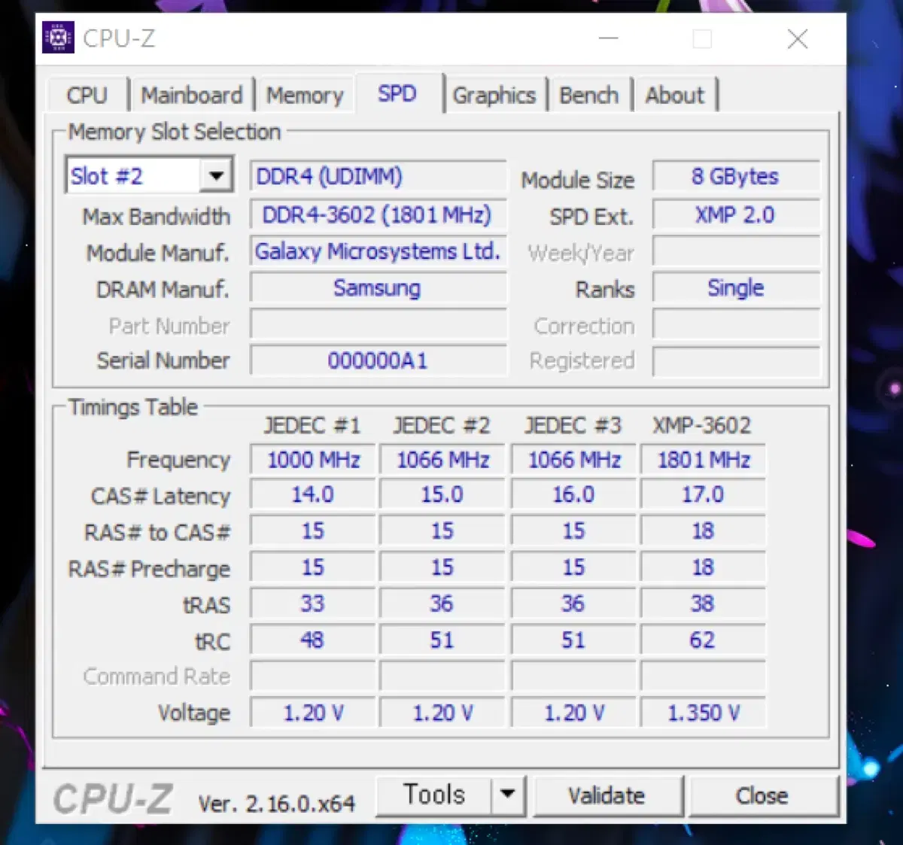Image resolution: width=903 pixels, height=845 pixels.
Task: Click the 15.0 CAS# Latency value
Action: [442, 495]
